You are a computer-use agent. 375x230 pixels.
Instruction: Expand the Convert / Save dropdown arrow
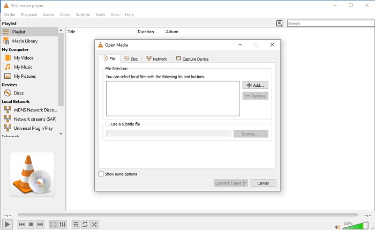coord(245,183)
